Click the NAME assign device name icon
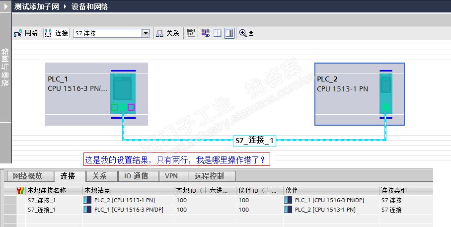451x227 pixels. pos(191,33)
